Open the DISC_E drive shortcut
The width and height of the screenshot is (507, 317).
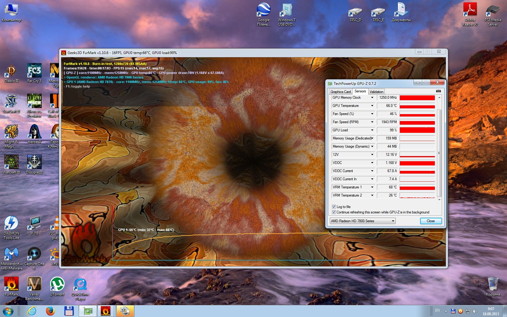click(x=378, y=14)
